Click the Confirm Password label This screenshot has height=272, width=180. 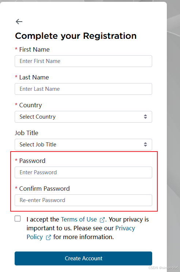tap(44, 189)
